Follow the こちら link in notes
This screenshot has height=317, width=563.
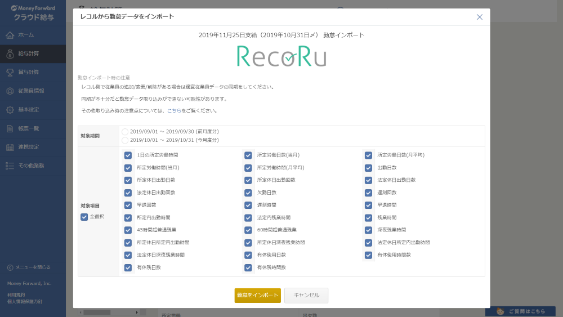[x=174, y=110]
